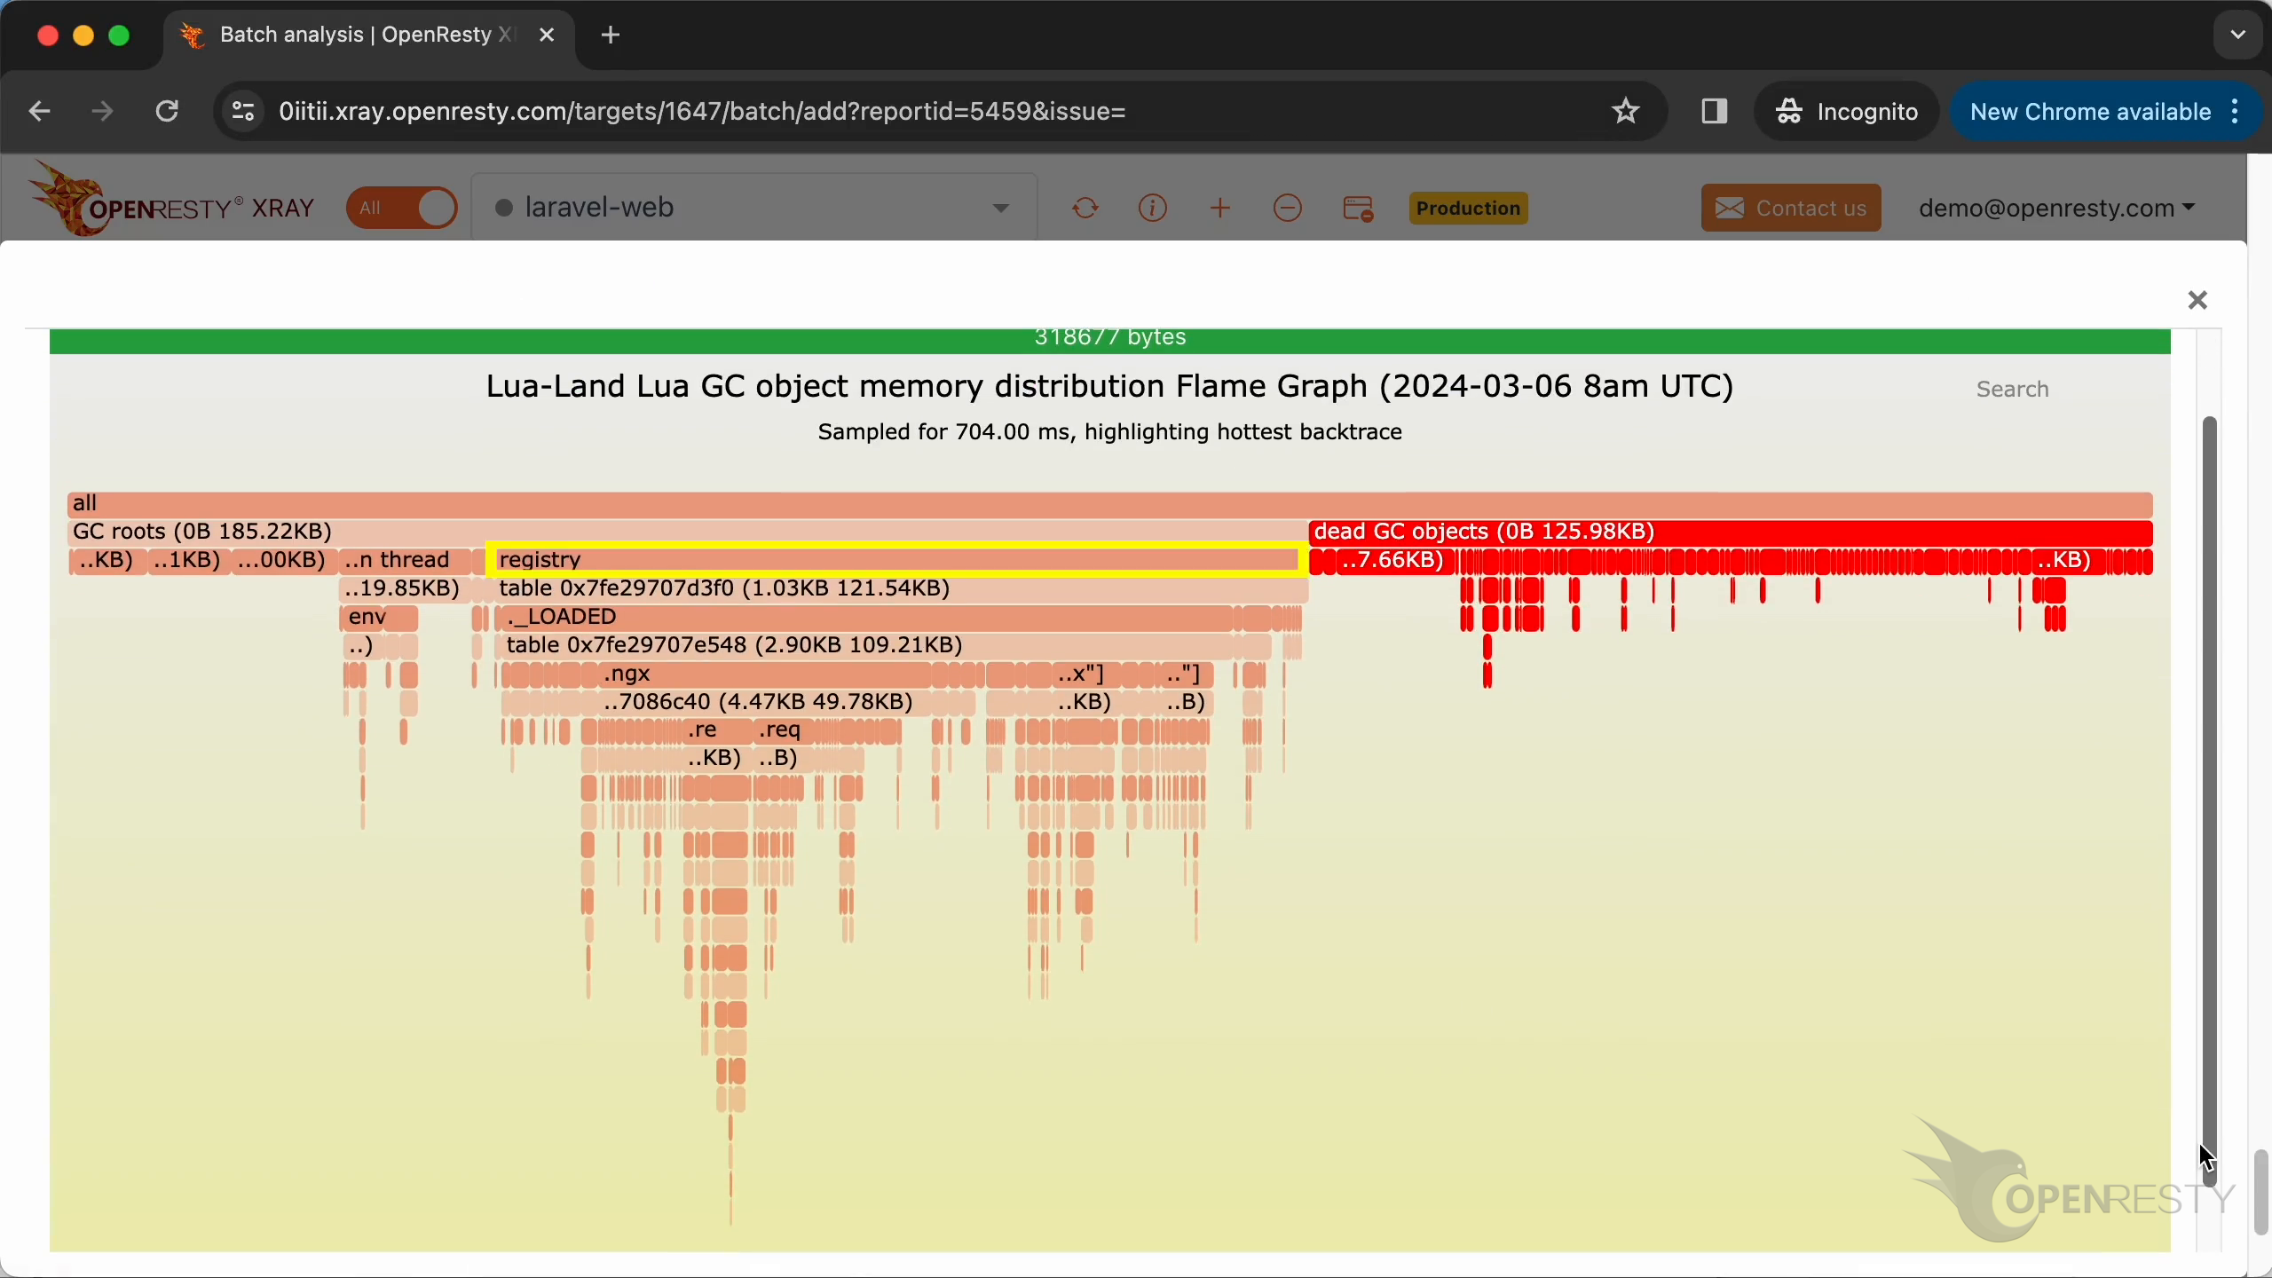Click Search in the flame graph
Viewport: 2272px width, 1278px height.
(2012, 389)
